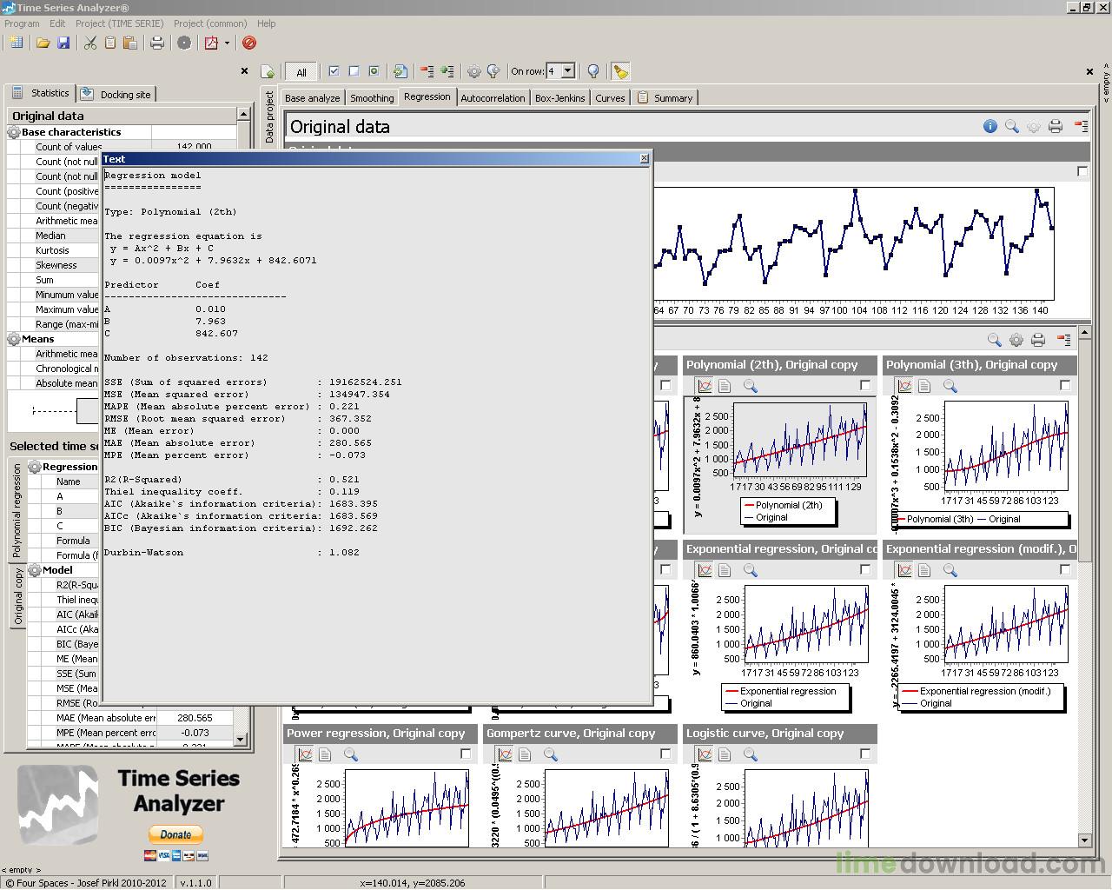1112x890 pixels.
Task: Click the down arrow of the right scrollbar
Action: pos(1084,840)
